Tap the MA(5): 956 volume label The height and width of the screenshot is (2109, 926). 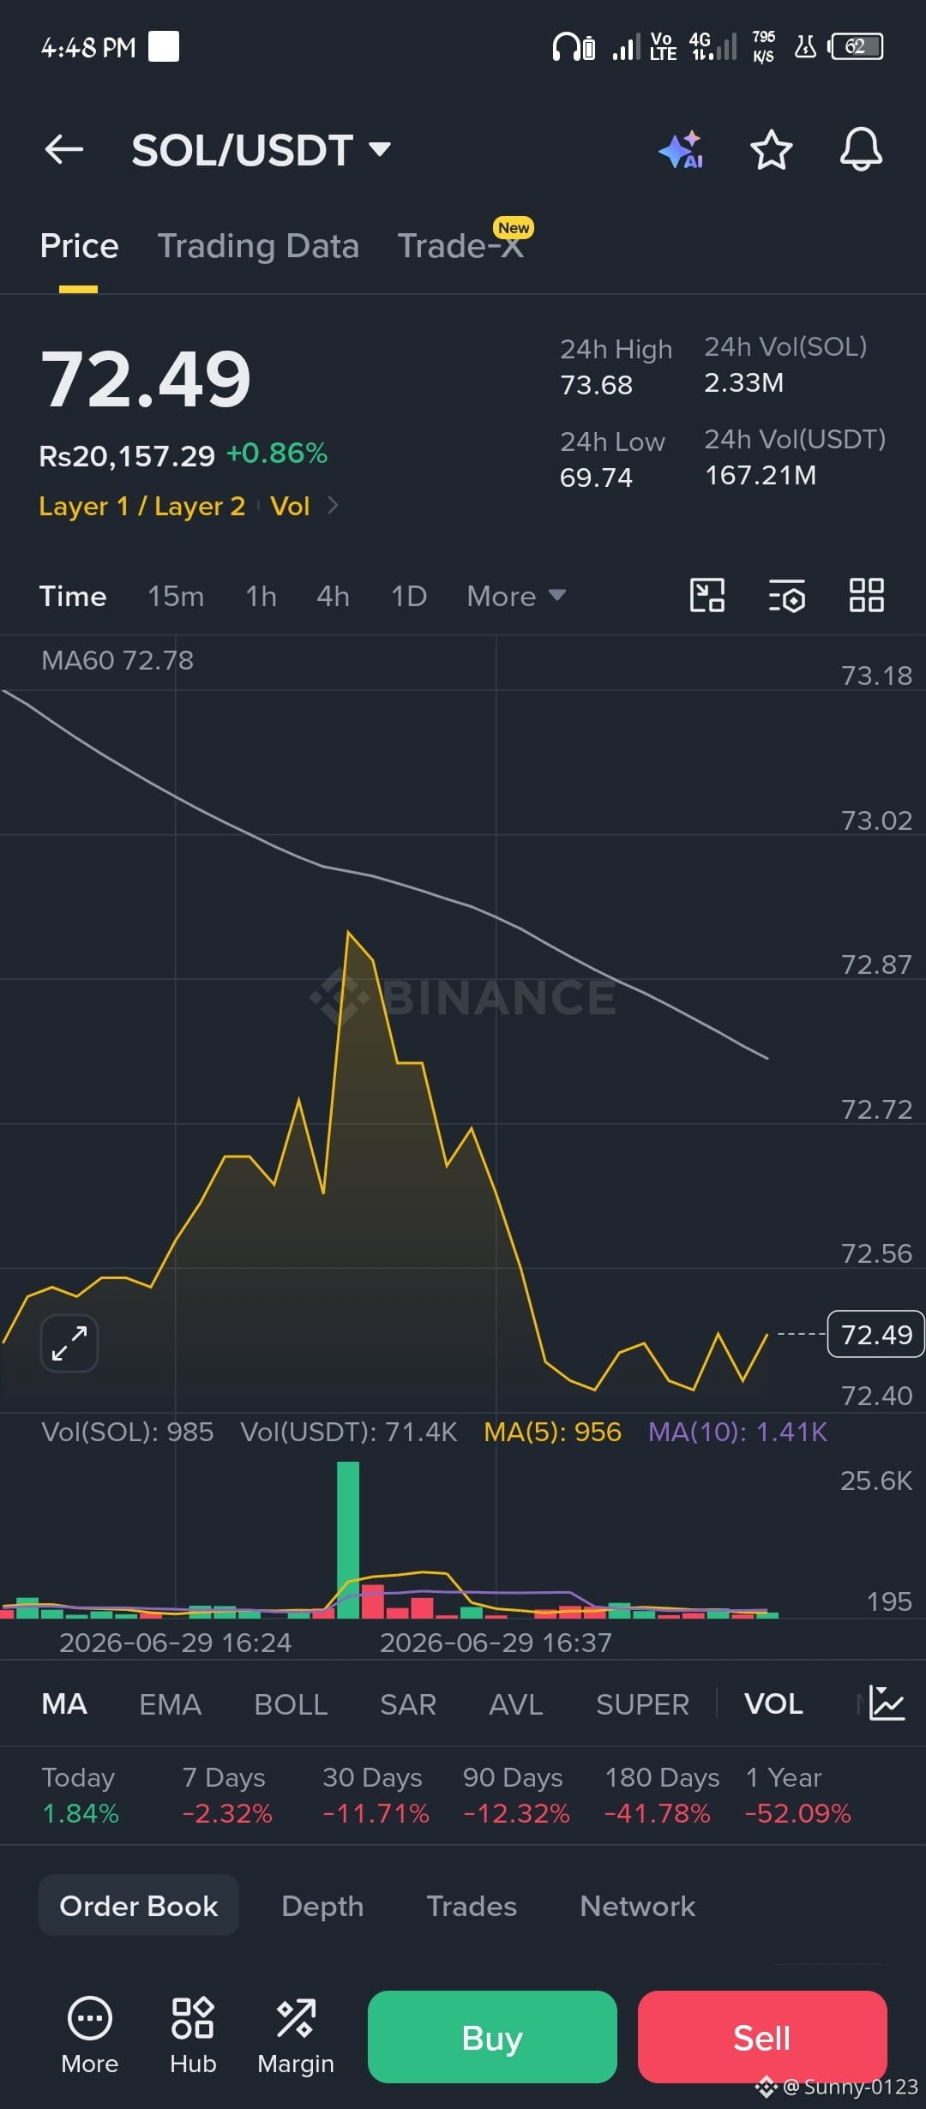pos(552,1432)
